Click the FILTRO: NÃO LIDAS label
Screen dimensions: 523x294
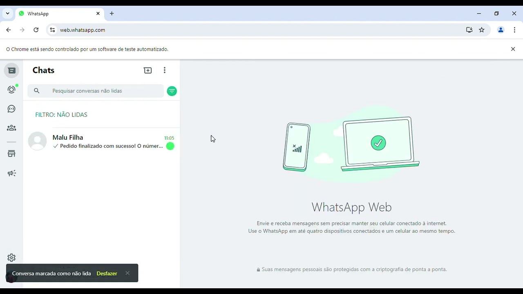point(61,115)
